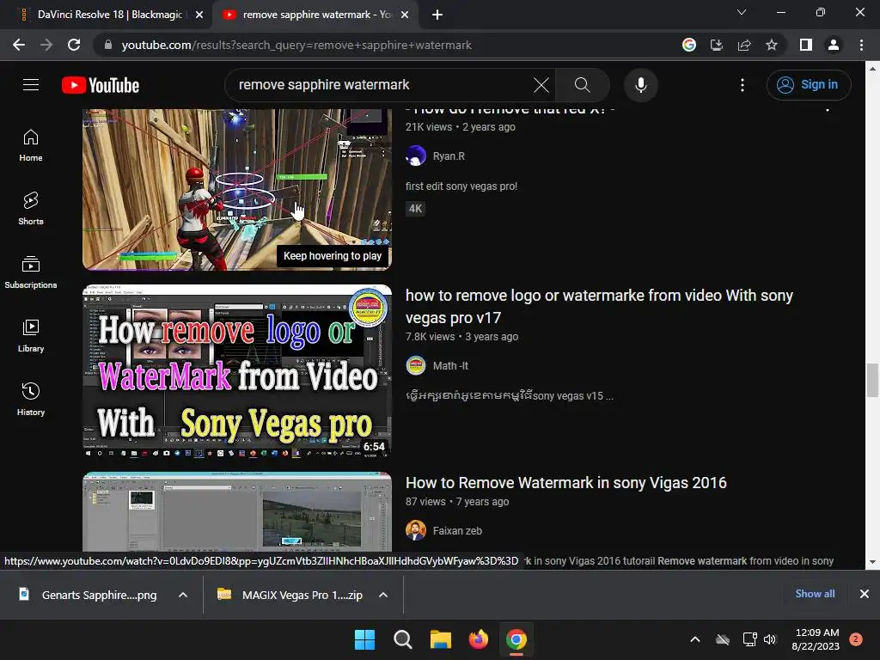880x660 pixels.
Task: Open video 'how to remove logo or watermarke'
Action: pos(599,307)
